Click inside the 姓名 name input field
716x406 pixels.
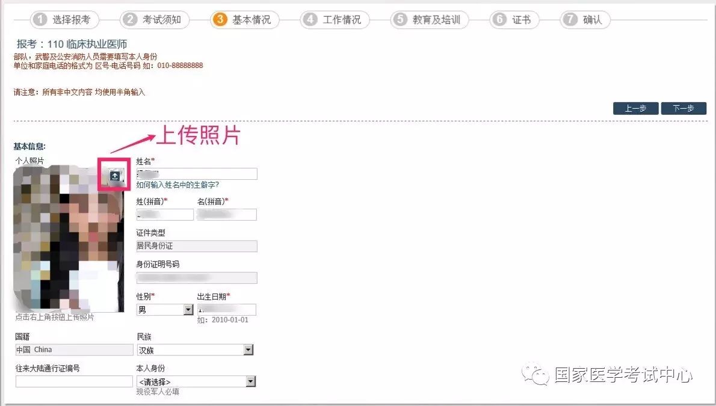click(197, 174)
